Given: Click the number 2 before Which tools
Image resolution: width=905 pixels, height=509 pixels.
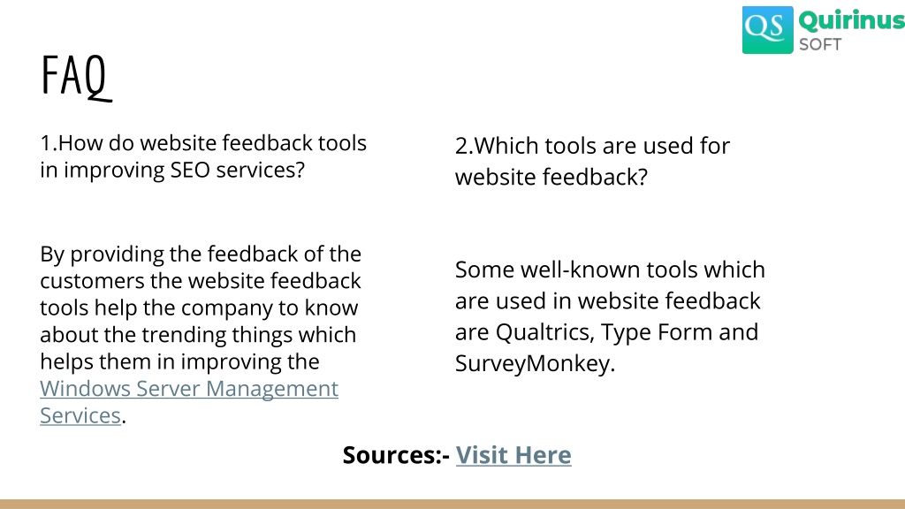Looking at the screenshot, I should coord(460,146).
